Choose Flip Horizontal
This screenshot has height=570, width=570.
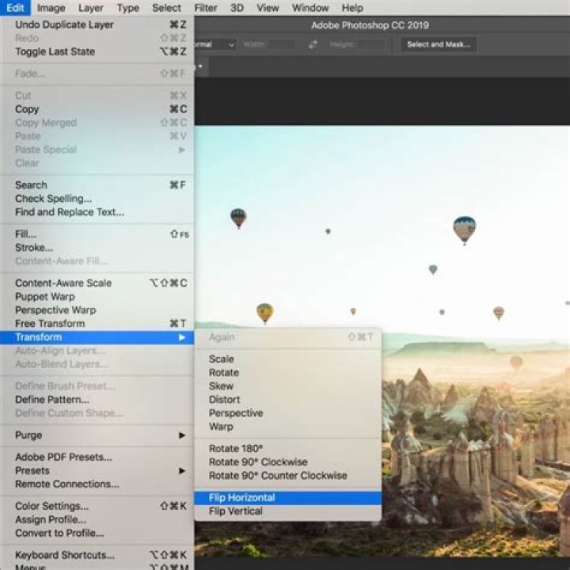[x=288, y=497]
